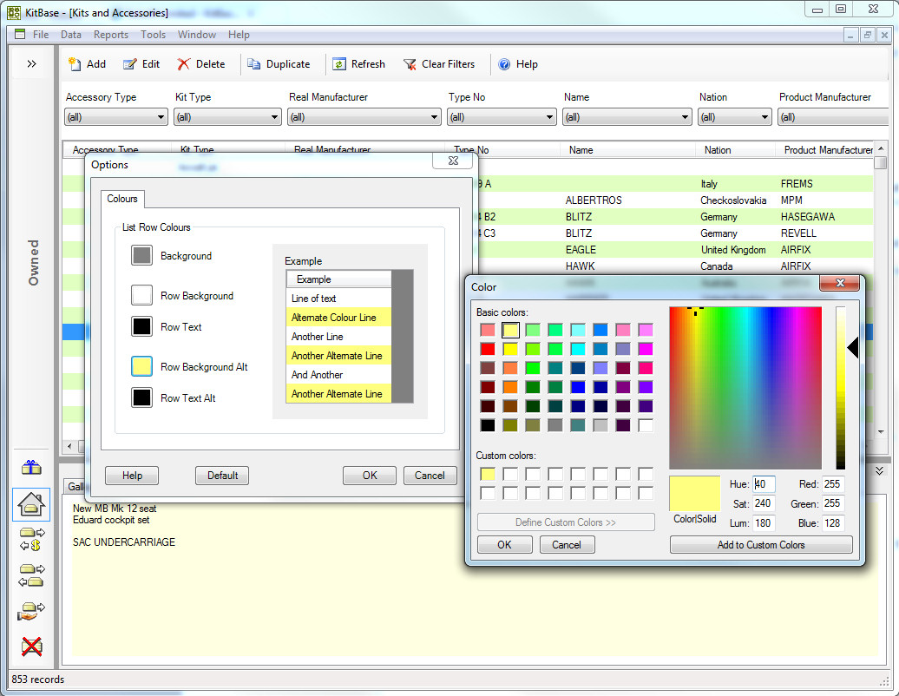The height and width of the screenshot is (696, 899).
Task: Open the gift box wishlist sidebar icon
Action: click(x=31, y=467)
